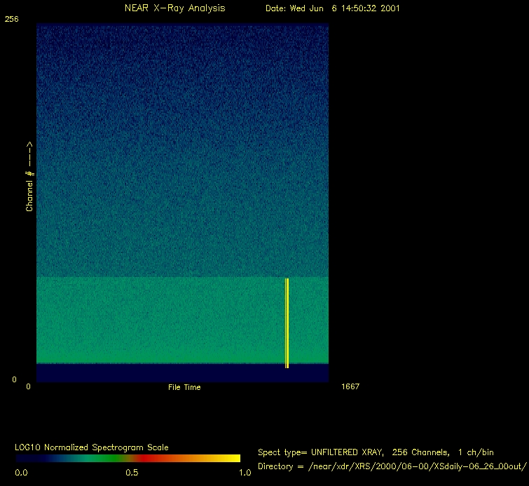Click the bright green band in the spectrogram
The height and width of the screenshot is (486, 529).
coord(161,320)
